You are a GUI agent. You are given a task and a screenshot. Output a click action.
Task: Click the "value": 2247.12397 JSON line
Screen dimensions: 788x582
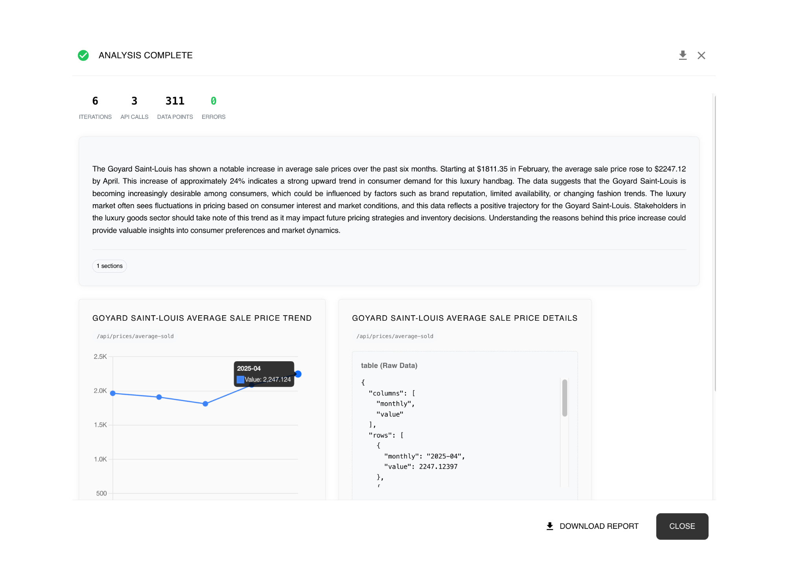pyautogui.click(x=421, y=467)
